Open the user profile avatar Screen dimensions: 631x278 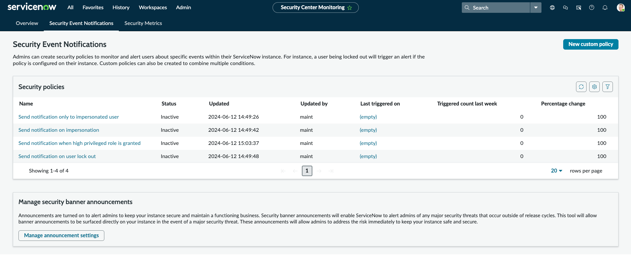click(620, 8)
